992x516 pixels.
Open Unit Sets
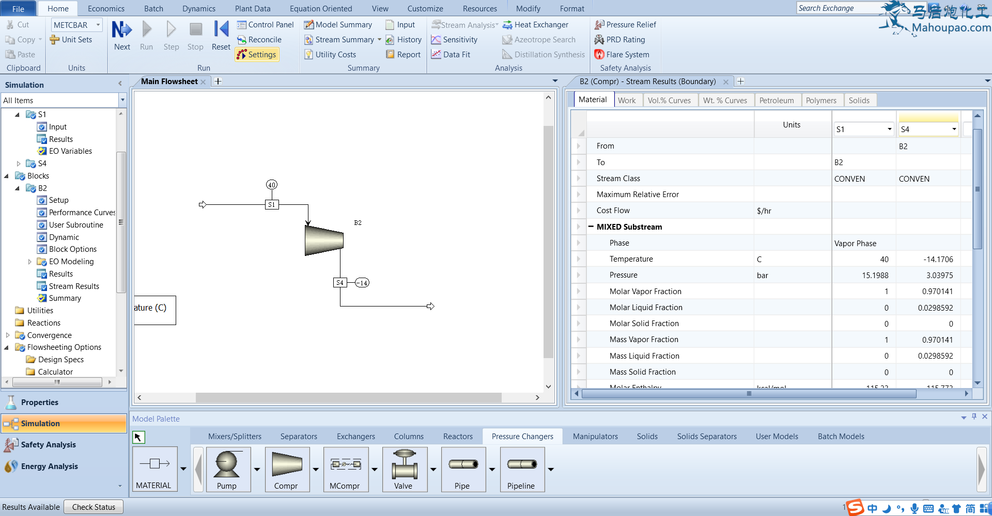(x=71, y=40)
